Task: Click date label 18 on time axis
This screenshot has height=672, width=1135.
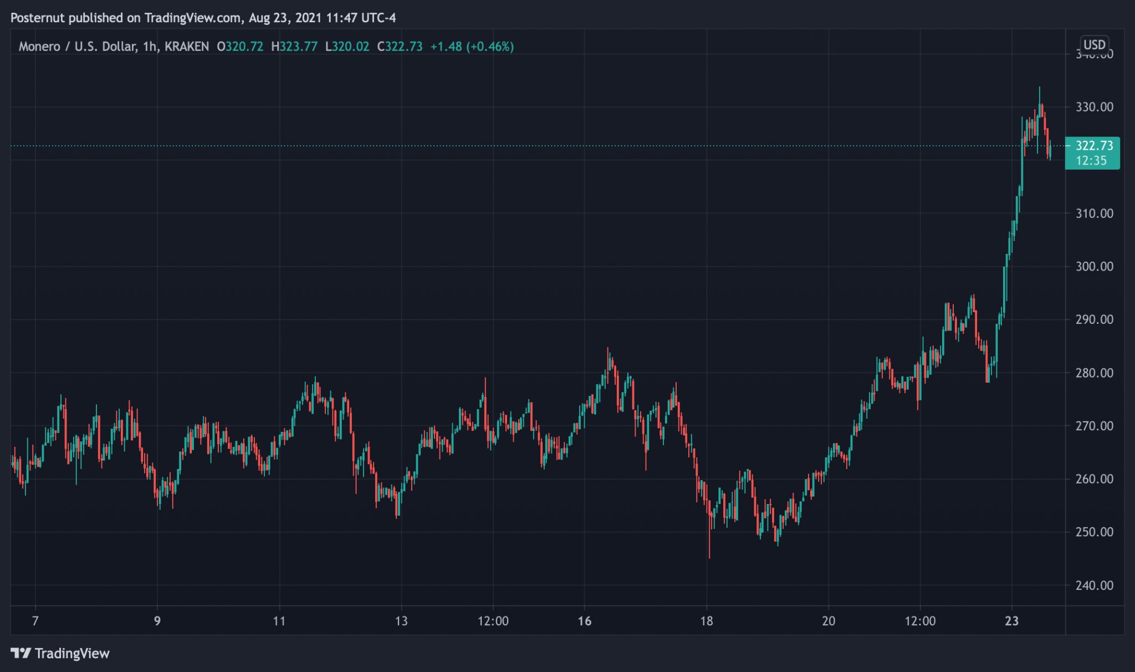Action: [x=707, y=621]
